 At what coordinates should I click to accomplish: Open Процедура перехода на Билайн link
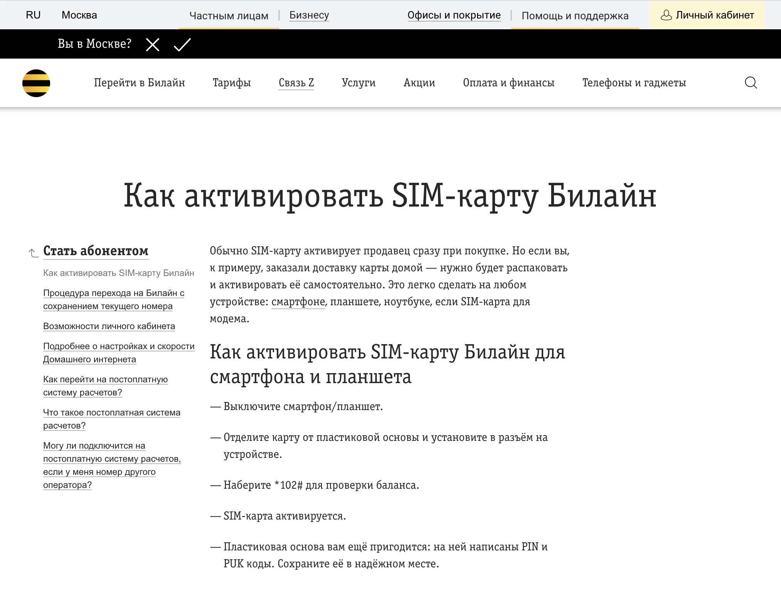click(114, 299)
